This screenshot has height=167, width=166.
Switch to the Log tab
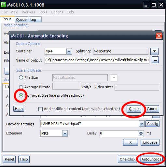coord(35,20)
